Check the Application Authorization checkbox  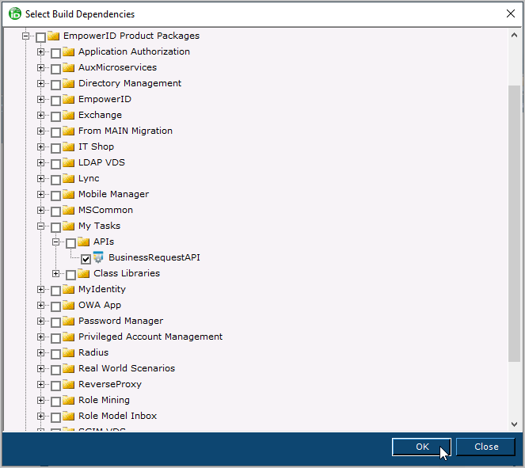point(55,52)
